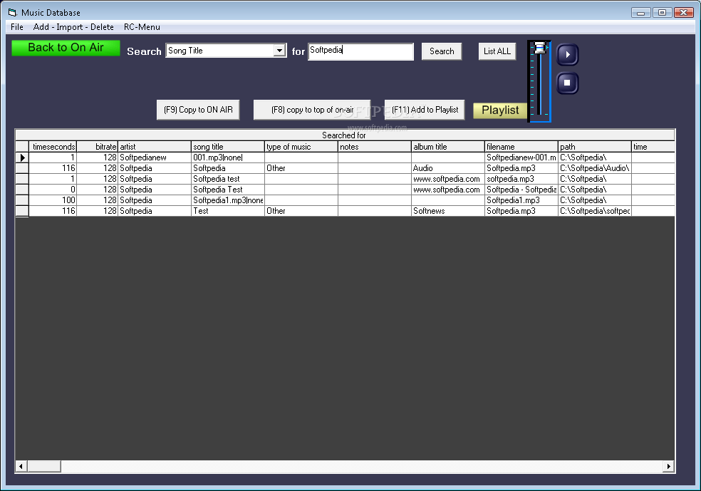The height and width of the screenshot is (491, 701).
Task: Click the Back to On Air button
Action: point(66,48)
